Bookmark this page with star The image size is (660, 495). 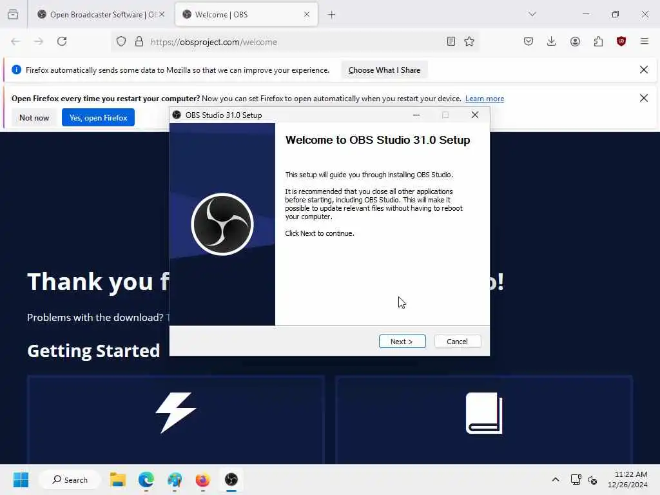469,41
